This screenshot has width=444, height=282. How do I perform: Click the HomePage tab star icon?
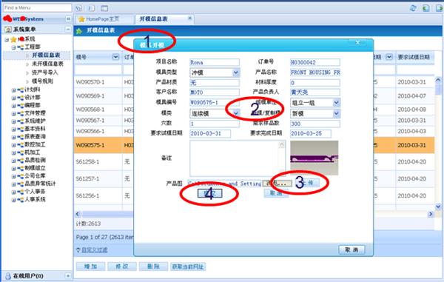81,19
